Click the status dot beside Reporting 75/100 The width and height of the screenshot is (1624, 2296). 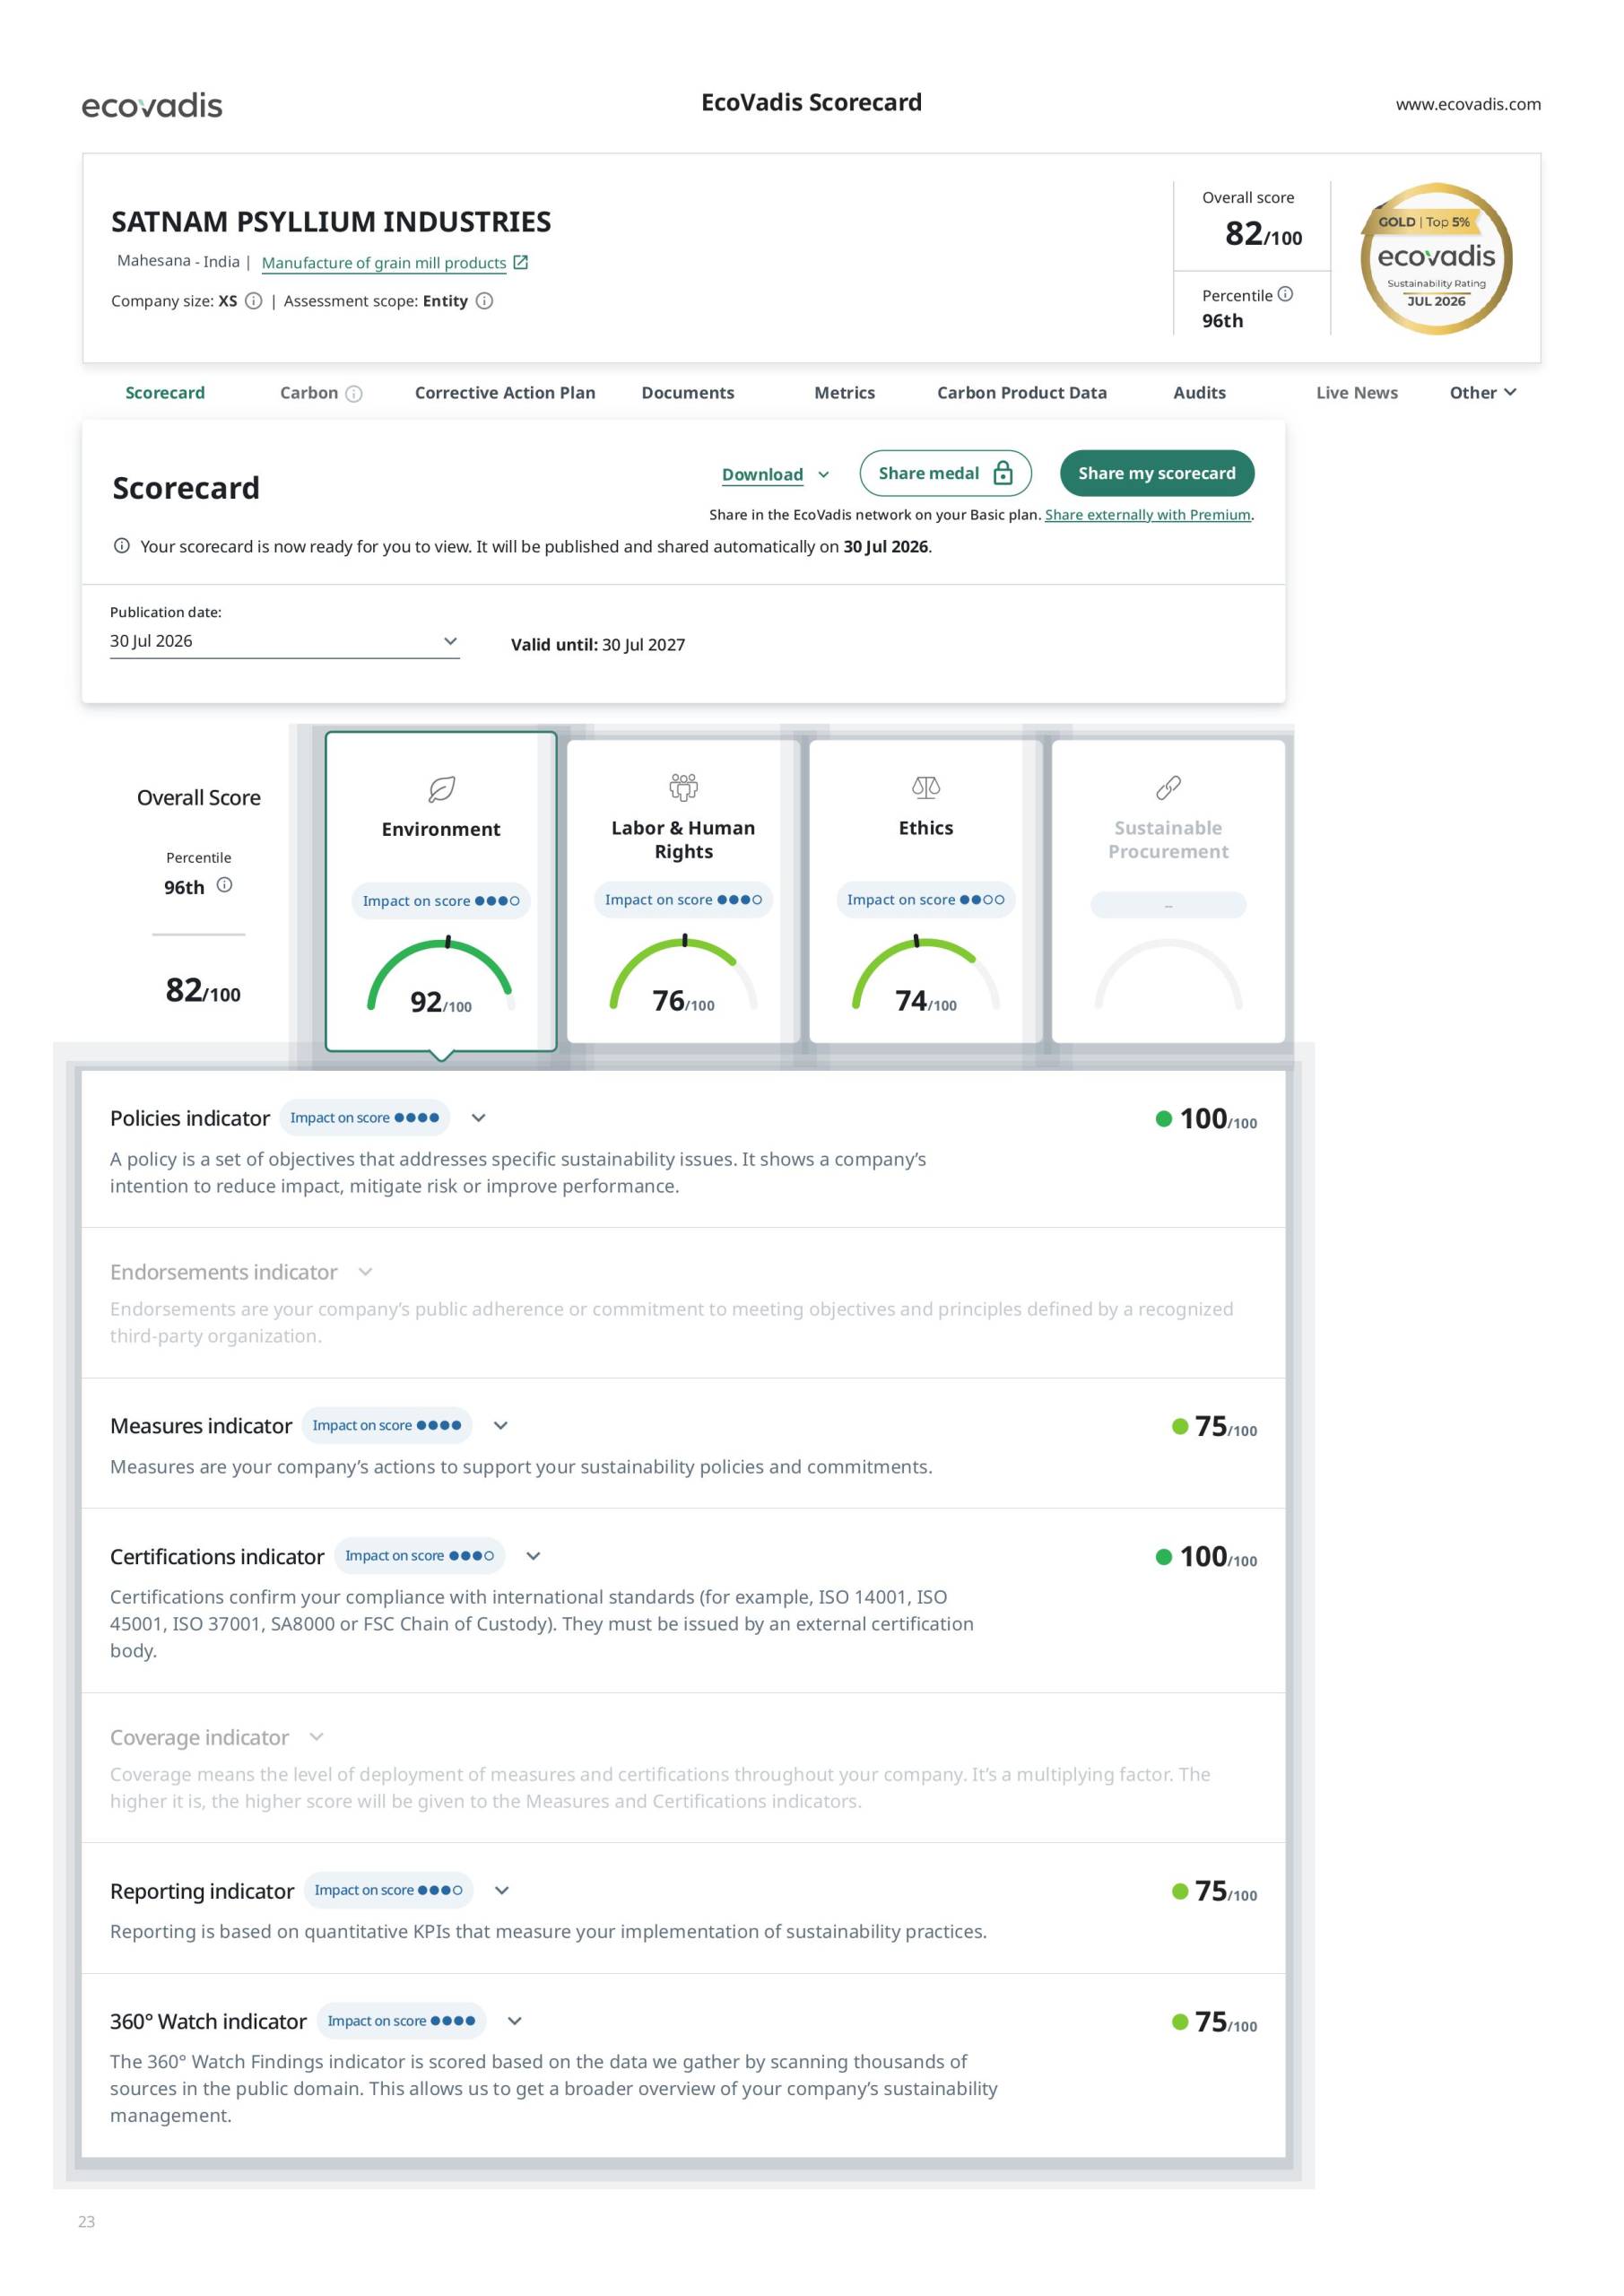click(1180, 1892)
